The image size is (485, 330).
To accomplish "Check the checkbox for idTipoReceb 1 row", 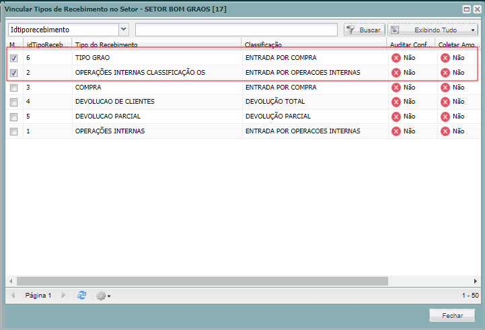I will (x=13, y=131).
